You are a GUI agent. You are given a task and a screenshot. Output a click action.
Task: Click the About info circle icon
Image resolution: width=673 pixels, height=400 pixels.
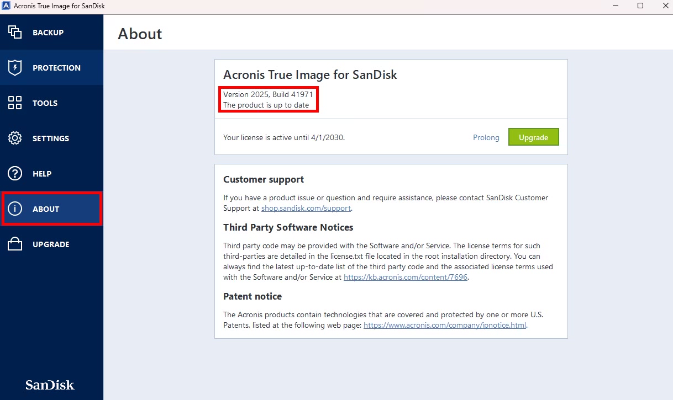point(15,209)
